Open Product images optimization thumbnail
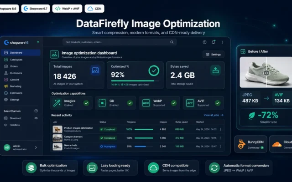Screen dimensions: 292x182 click(57, 129)
